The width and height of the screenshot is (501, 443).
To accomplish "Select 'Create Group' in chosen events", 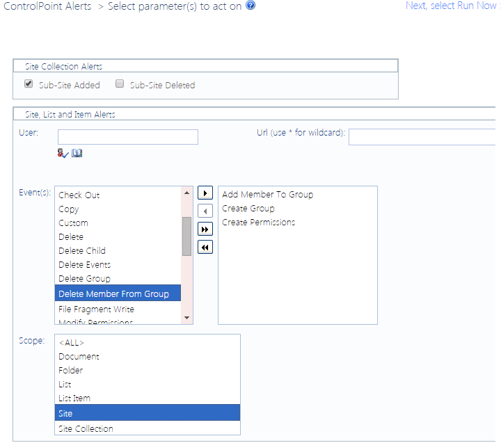I will 298,208.
